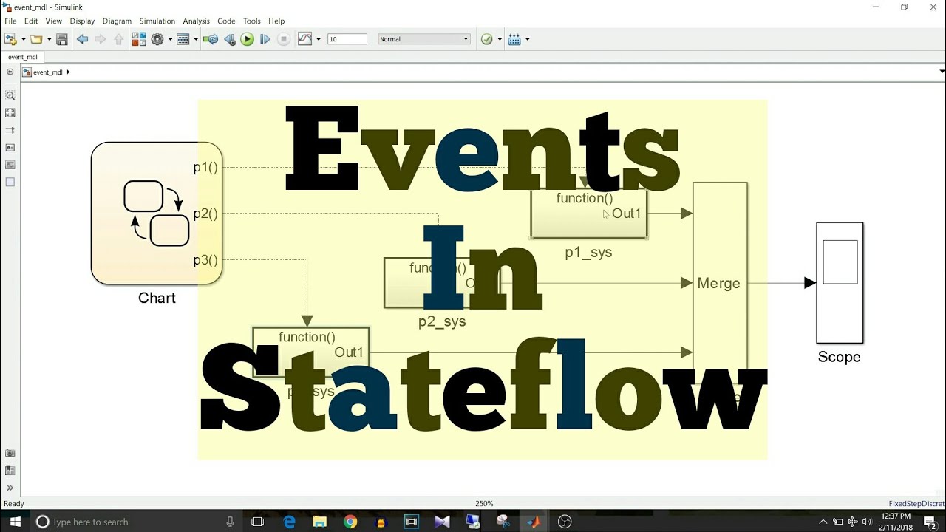Expand the palette with double chevron
The height and width of the screenshot is (532, 946).
pos(10,488)
